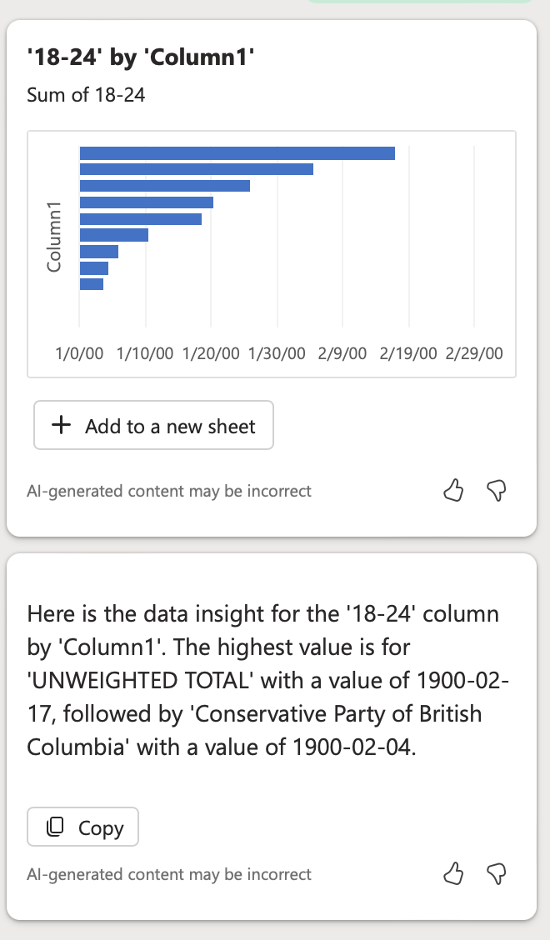Add the chart to a new sheet
Image resolution: width=550 pixels, height=940 pixels.
[153, 425]
